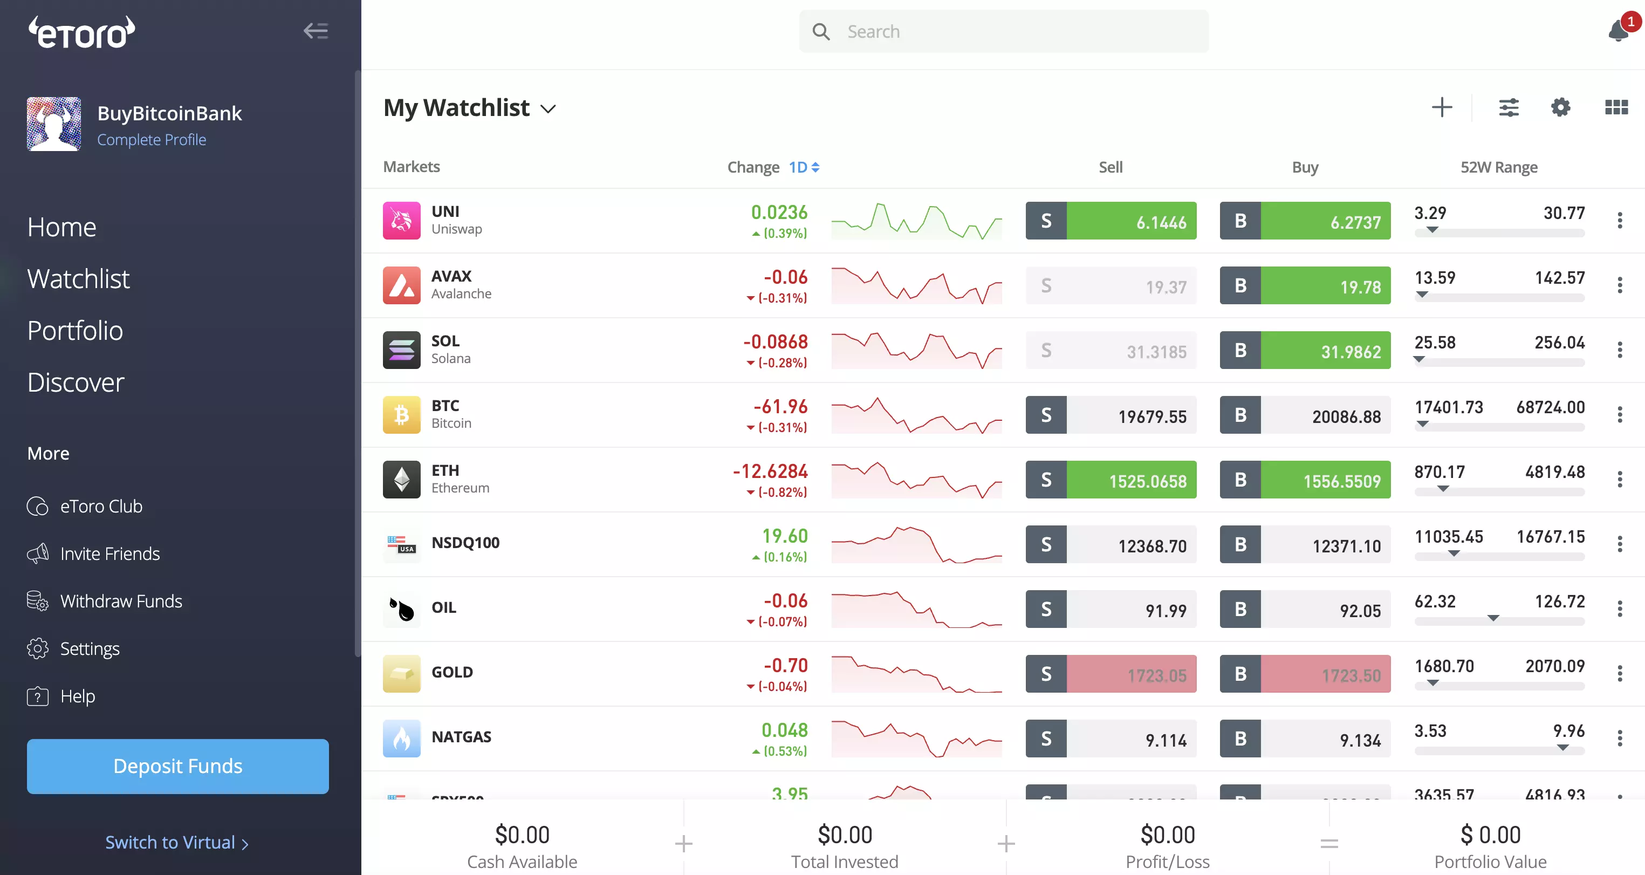The image size is (1645, 875).
Task: Sell BTC at 19679.55
Action: click(x=1111, y=414)
